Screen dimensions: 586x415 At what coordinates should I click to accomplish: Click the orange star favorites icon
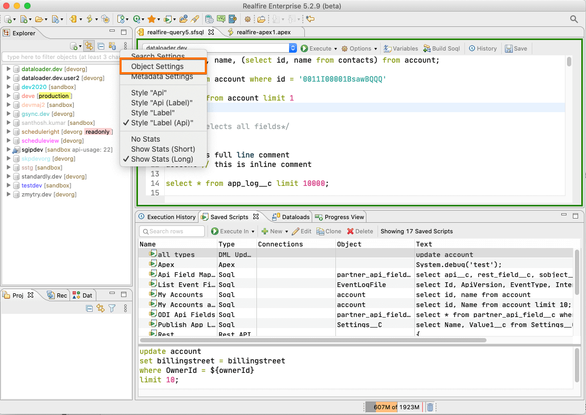[x=151, y=18]
